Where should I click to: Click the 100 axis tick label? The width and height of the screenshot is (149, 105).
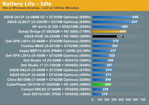click(100, 99)
